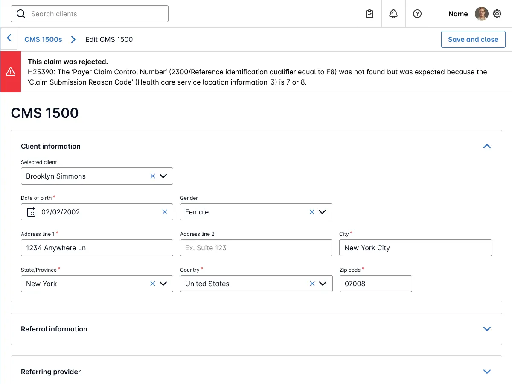Click the Search clients field
The height and width of the screenshot is (384, 512).
[90, 14]
